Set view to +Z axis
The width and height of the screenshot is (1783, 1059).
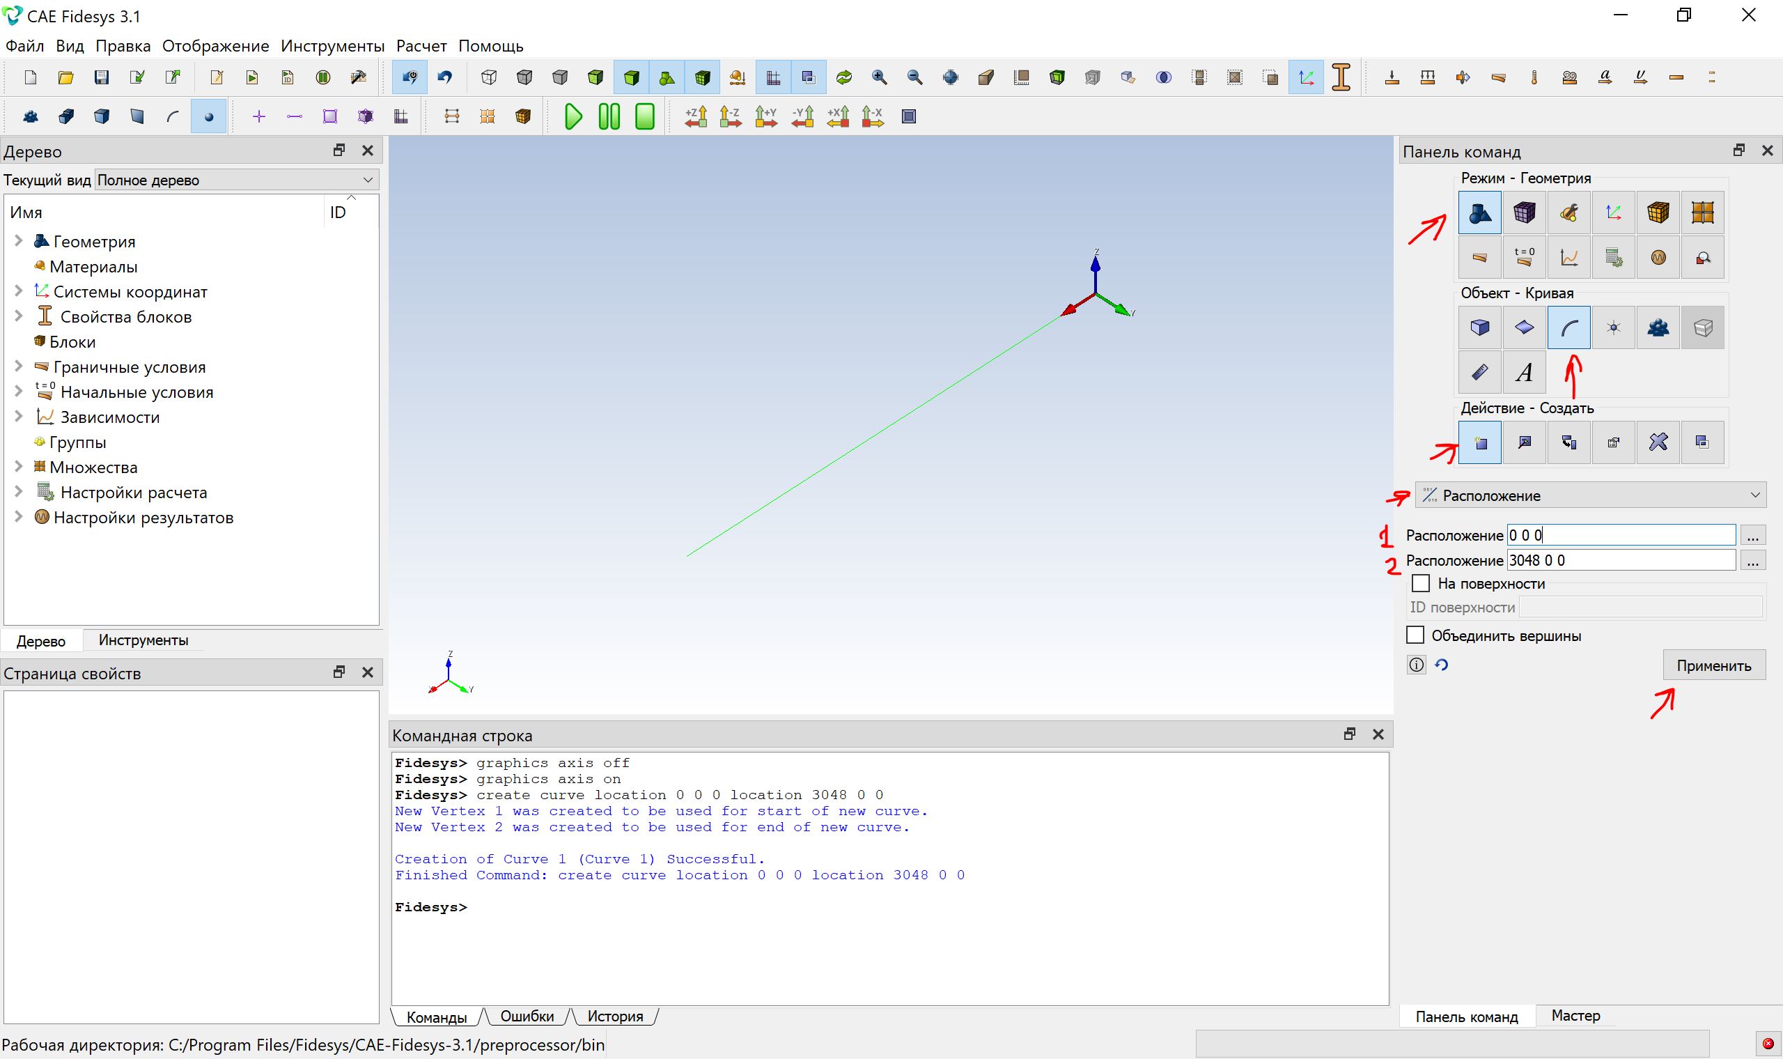pos(696,116)
